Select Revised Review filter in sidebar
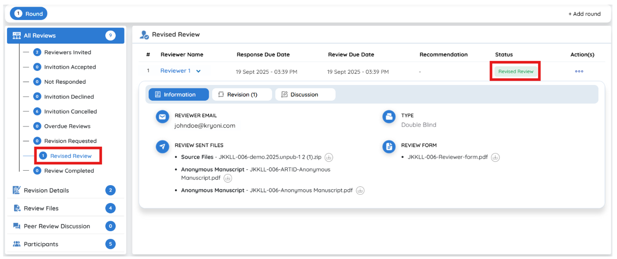The image size is (617, 259). 71,156
